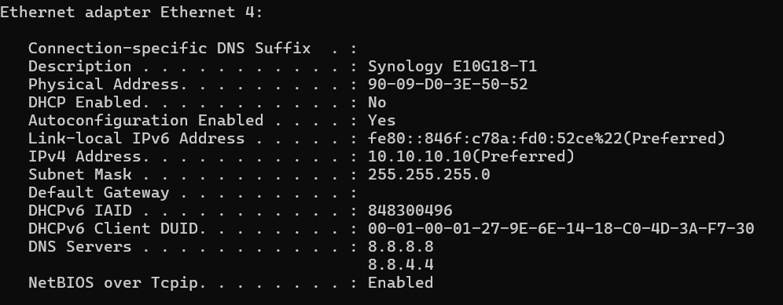783x305 pixels.
Task: Click the Ethernet adapter Ethernet 4 heading
Action: [x=131, y=12]
